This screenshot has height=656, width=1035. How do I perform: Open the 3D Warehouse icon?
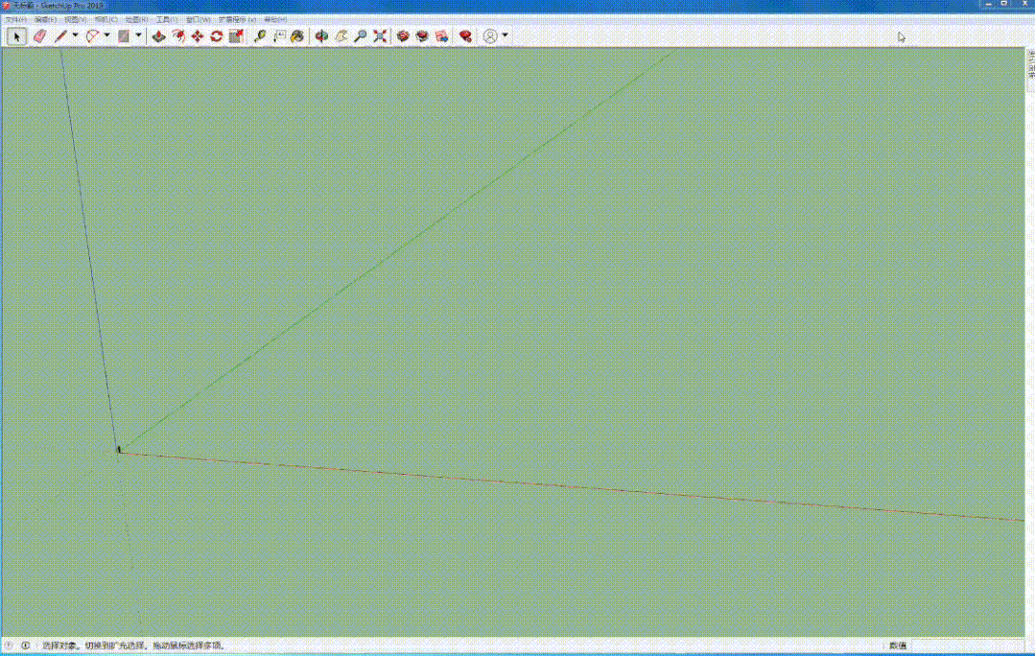pyautogui.click(x=403, y=36)
